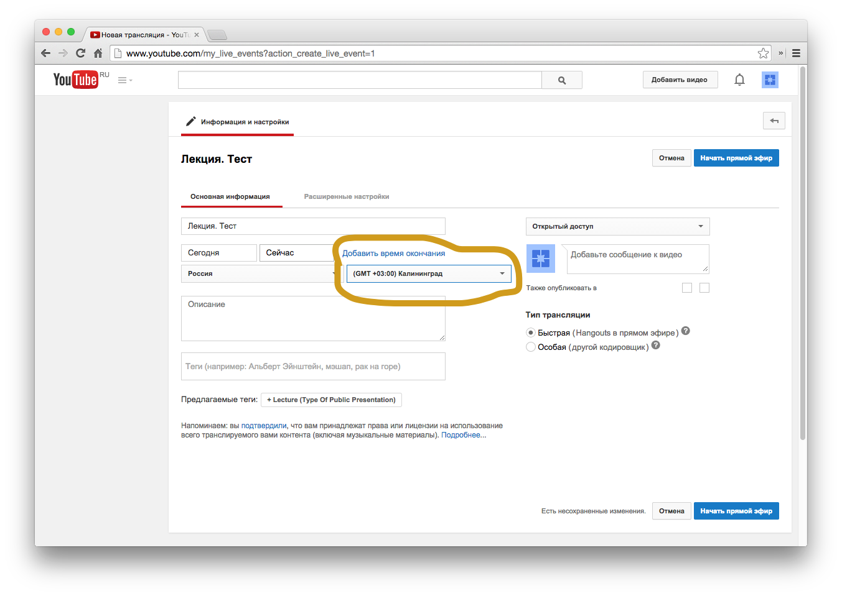
Task: Open the Россия country dropdown
Action: 260,273
